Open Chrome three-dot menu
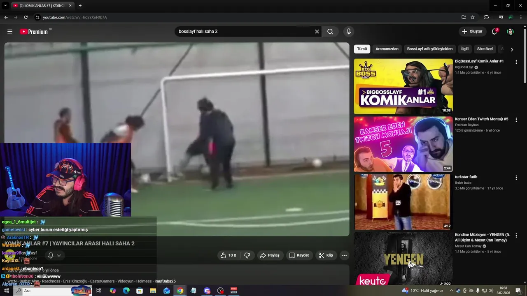Viewport: 527px width, 296px height. pyautogui.click(x=520, y=17)
